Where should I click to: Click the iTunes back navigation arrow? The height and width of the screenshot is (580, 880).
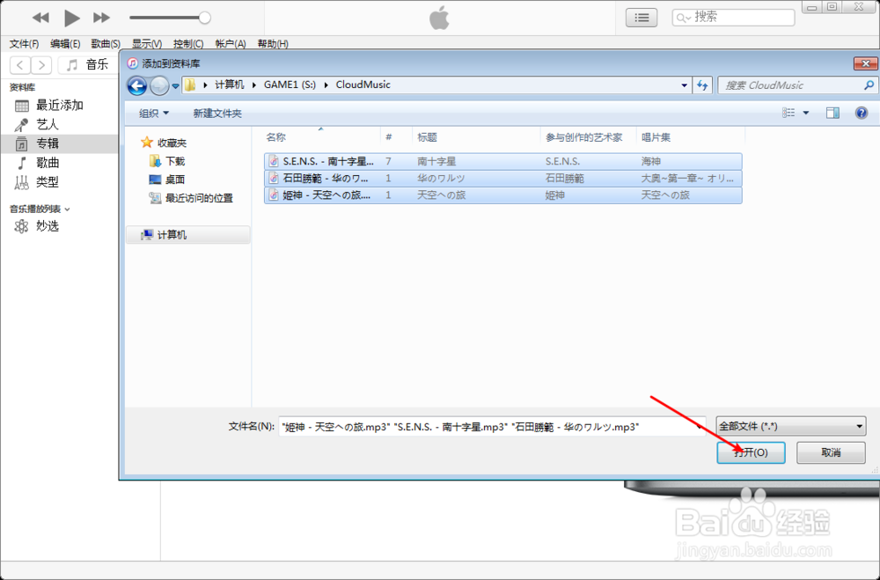click(20, 65)
